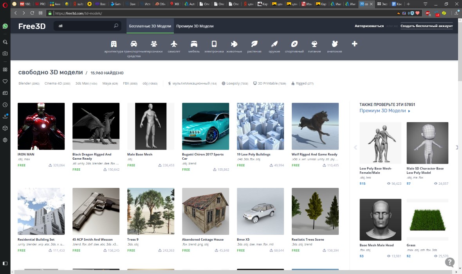Filter by Maya format
The width and height of the screenshot is (462, 274).
(x=110, y=83)
